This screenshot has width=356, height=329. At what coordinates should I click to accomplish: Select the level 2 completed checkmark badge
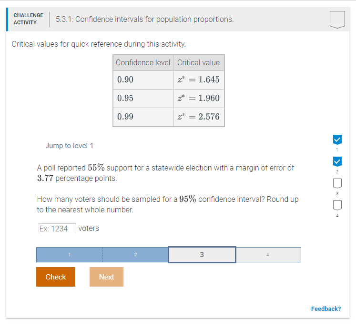point(337,161)
